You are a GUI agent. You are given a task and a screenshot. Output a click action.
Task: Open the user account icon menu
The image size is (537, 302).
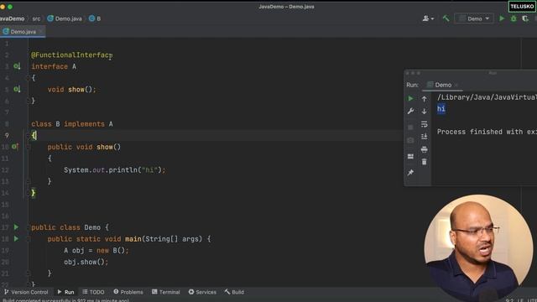point(428,18)
